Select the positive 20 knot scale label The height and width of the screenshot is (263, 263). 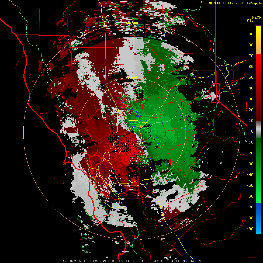click(x=251, y=110)
